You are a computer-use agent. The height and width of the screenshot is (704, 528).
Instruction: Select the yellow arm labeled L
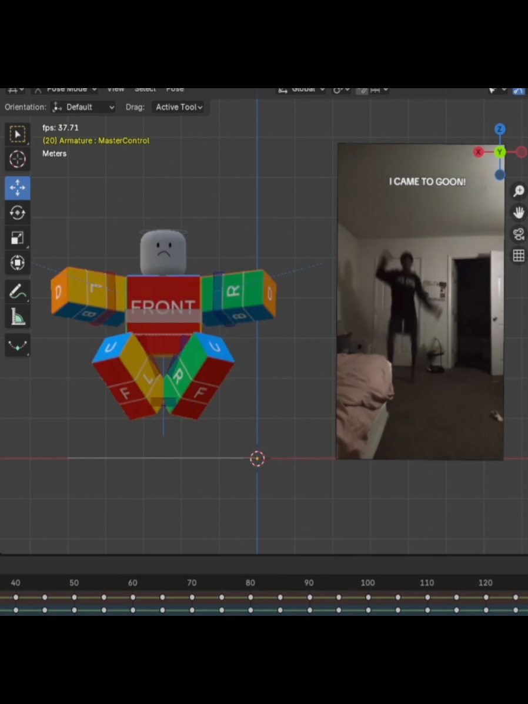pyautogui.click(x=89, y=296)
